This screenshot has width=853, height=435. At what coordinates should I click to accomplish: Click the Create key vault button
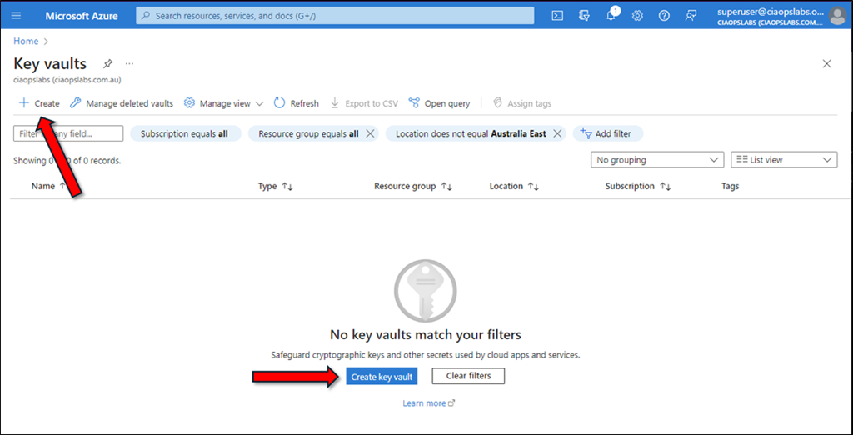click(x=382, y=377)
